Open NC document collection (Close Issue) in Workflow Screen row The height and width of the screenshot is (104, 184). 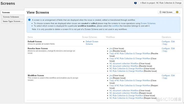(124, 90)
